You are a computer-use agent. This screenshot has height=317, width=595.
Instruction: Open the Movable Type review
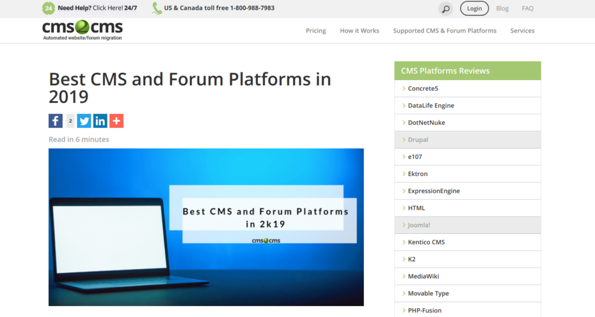[x=468, y=293]
